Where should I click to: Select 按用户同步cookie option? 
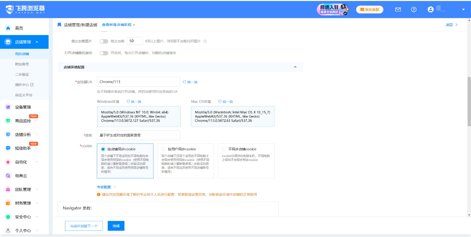pos(163,149)
